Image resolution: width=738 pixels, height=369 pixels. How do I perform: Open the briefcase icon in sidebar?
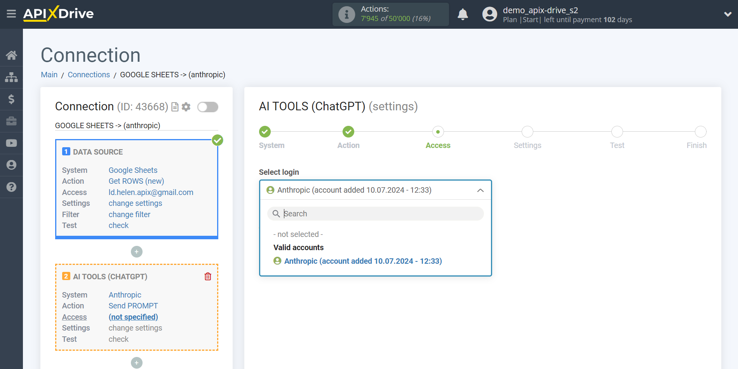point(11,121)
